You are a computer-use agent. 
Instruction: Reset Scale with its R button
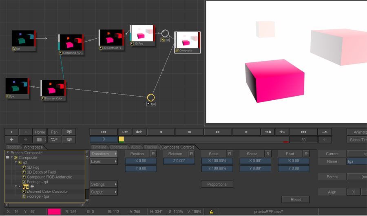coord(230,154)
